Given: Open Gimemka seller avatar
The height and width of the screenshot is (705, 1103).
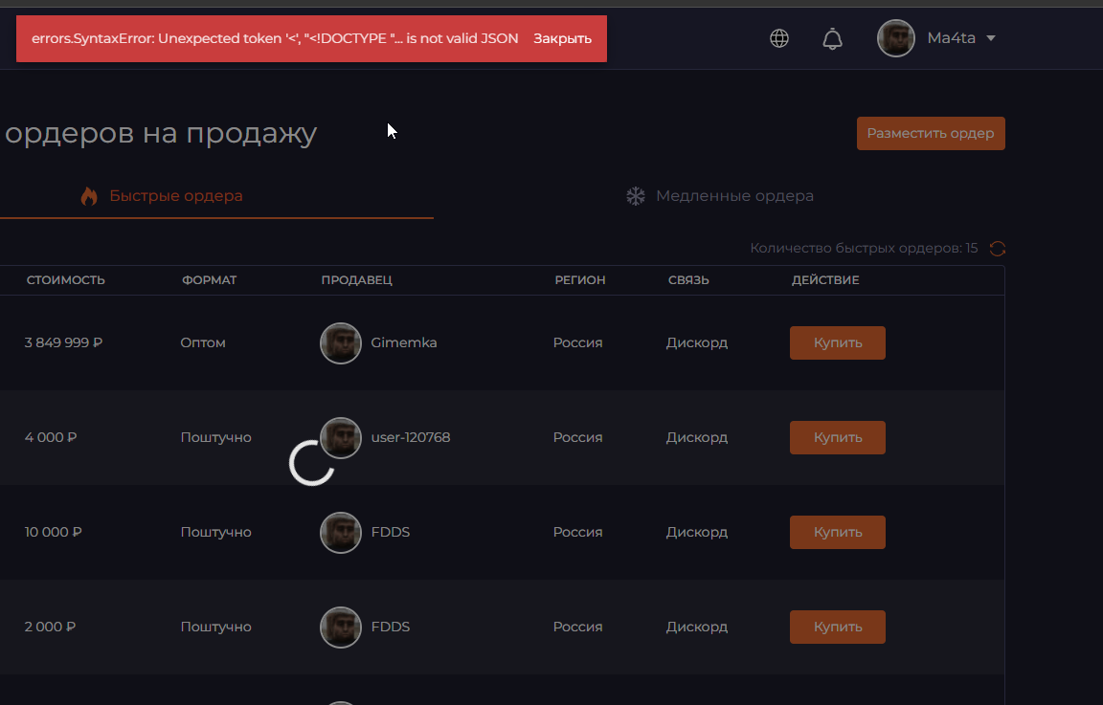Looking at the screenshot, I should click(341, 343).
